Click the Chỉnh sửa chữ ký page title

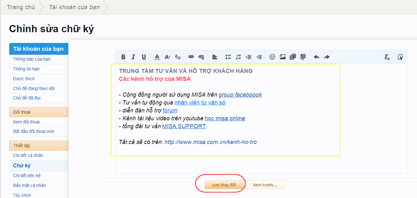pos(51,29)
